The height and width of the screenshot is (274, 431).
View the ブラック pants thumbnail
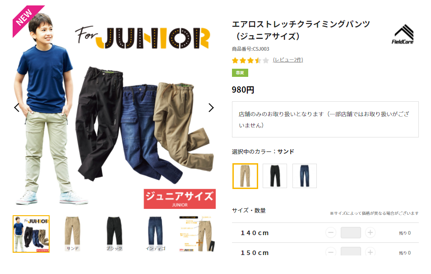(x=114, y=234)
